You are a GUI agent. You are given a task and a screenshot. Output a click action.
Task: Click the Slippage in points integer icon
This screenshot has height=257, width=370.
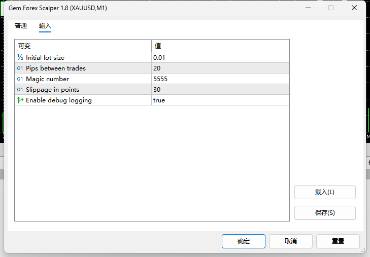pos(20,89)
